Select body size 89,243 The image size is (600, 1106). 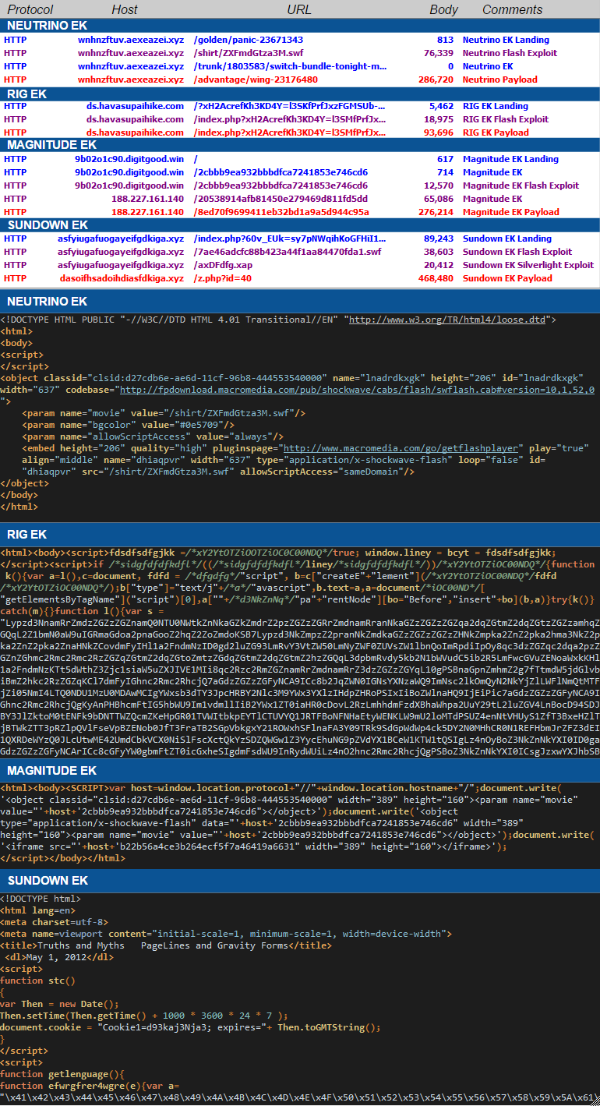439,239
